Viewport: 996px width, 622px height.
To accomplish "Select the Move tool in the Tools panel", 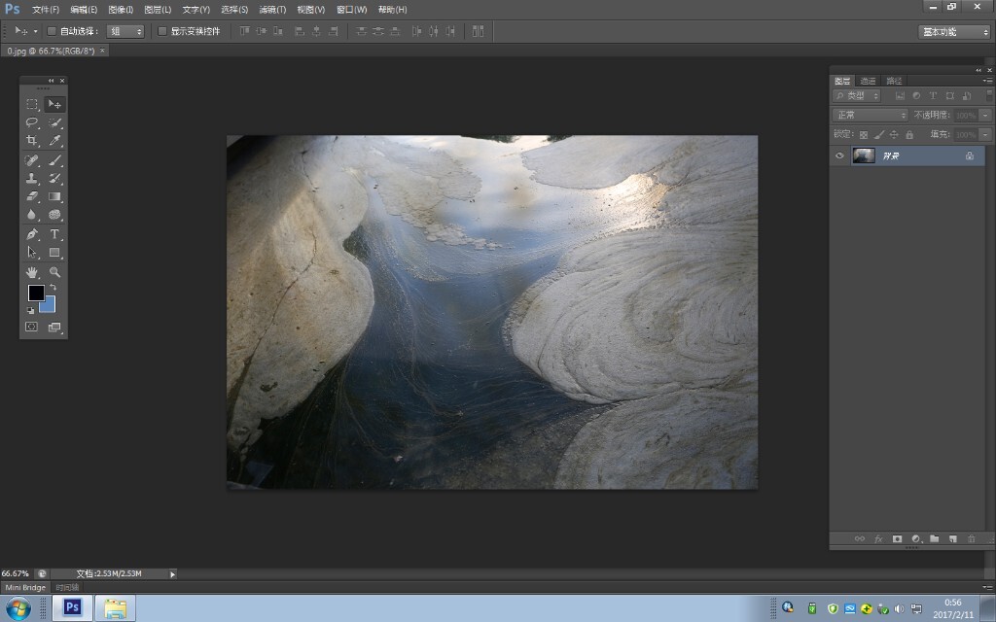I will (x=55, y=104).
